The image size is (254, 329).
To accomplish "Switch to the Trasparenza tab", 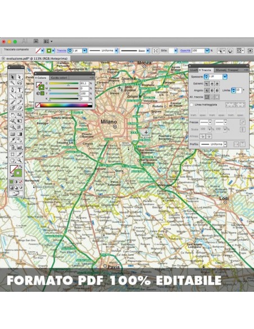I will [x=233, y=70].
